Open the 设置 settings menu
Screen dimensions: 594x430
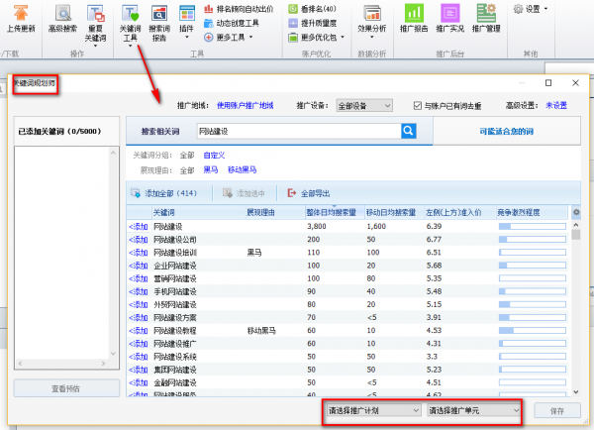(x=532, y=9)
